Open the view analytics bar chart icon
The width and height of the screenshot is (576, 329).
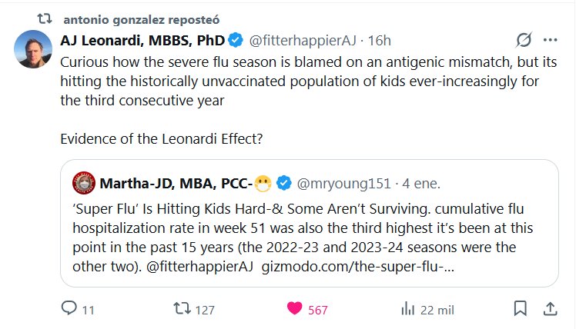[408, 309]
